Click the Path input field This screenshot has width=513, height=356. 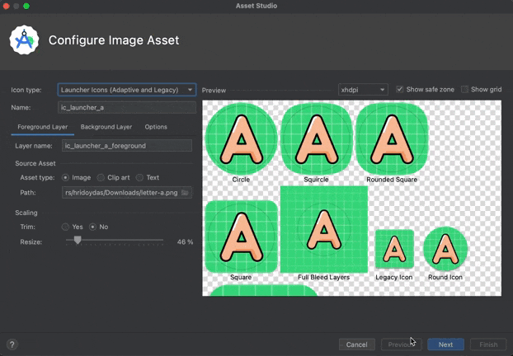[127, 193]
